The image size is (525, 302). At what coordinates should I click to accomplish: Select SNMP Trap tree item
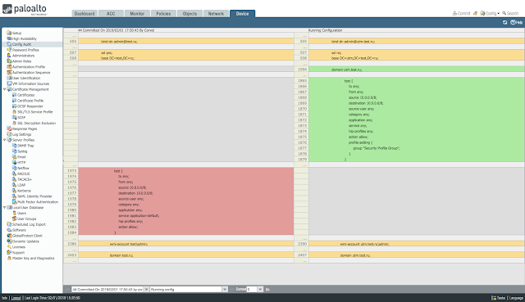tap(25, 146)
